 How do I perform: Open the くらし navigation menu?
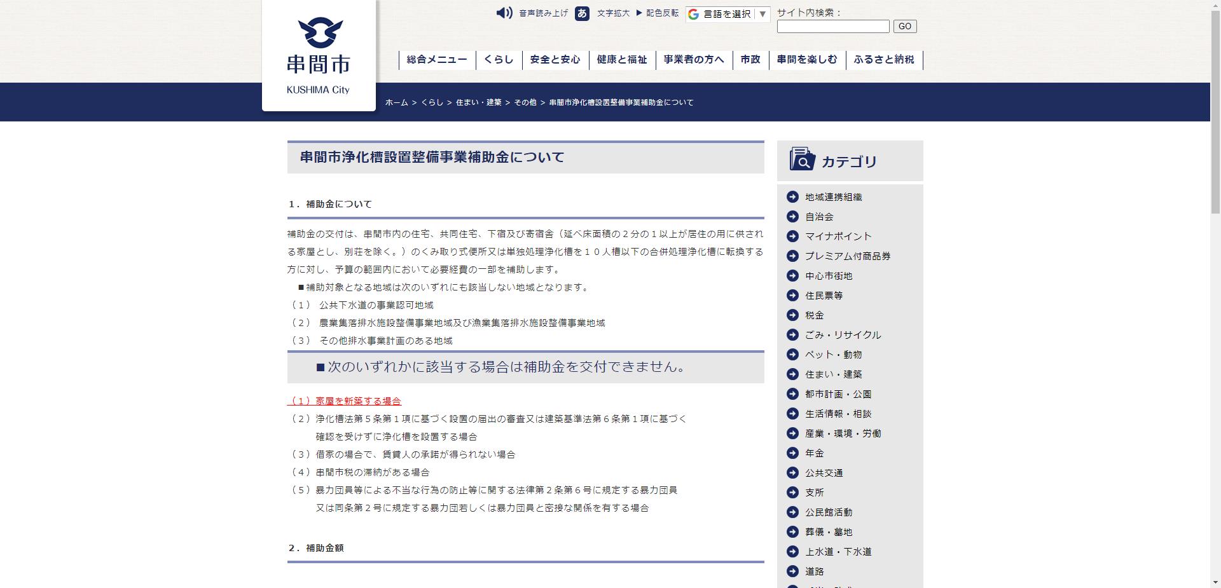[x=498, y=60]
